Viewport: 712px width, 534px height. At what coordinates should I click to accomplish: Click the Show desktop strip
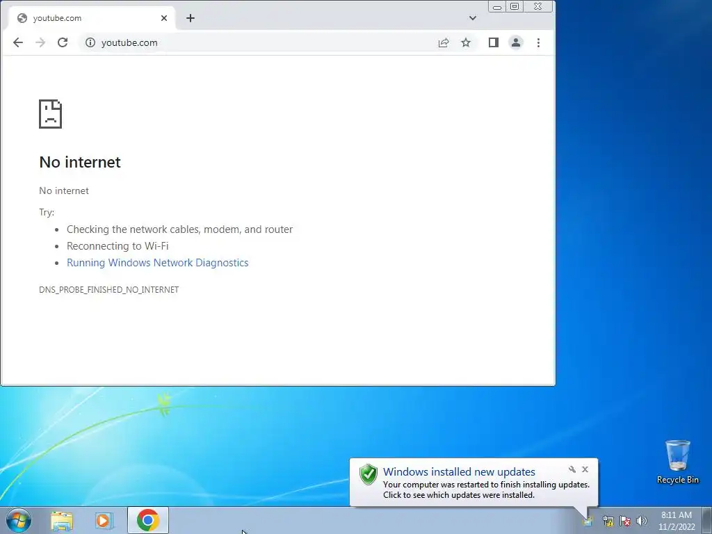(707, 520)
